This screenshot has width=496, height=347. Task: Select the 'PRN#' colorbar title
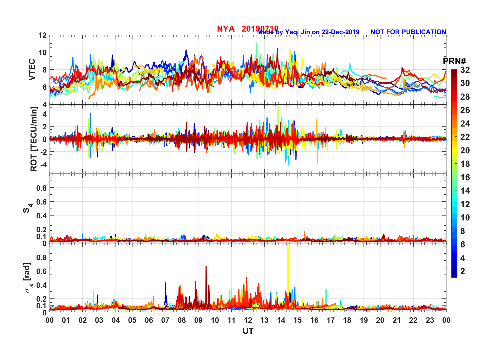coord(454,61)
